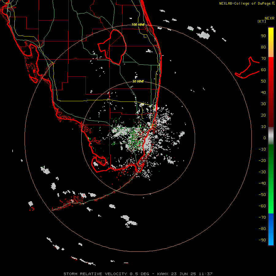Click the NEXR label above the color scale

point(270,18)
